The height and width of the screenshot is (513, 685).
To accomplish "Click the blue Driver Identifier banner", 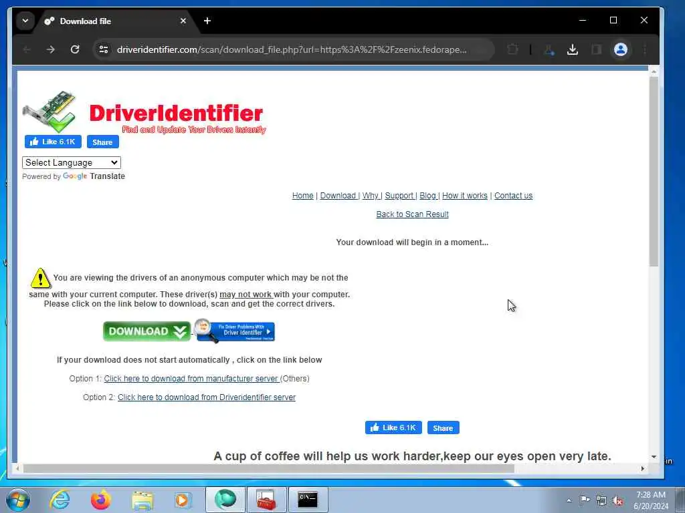I will click(235, 331).
